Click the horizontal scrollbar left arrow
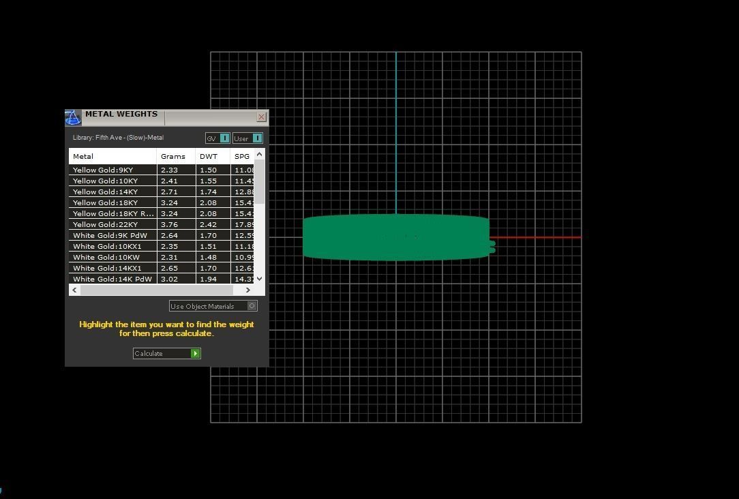 coord(74,290)
